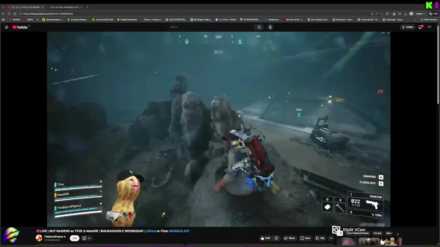Screen dimensions: 440x247
Task: Toggle notification bell for TheBurntPeanut
Action: click(x=84, y=238)
